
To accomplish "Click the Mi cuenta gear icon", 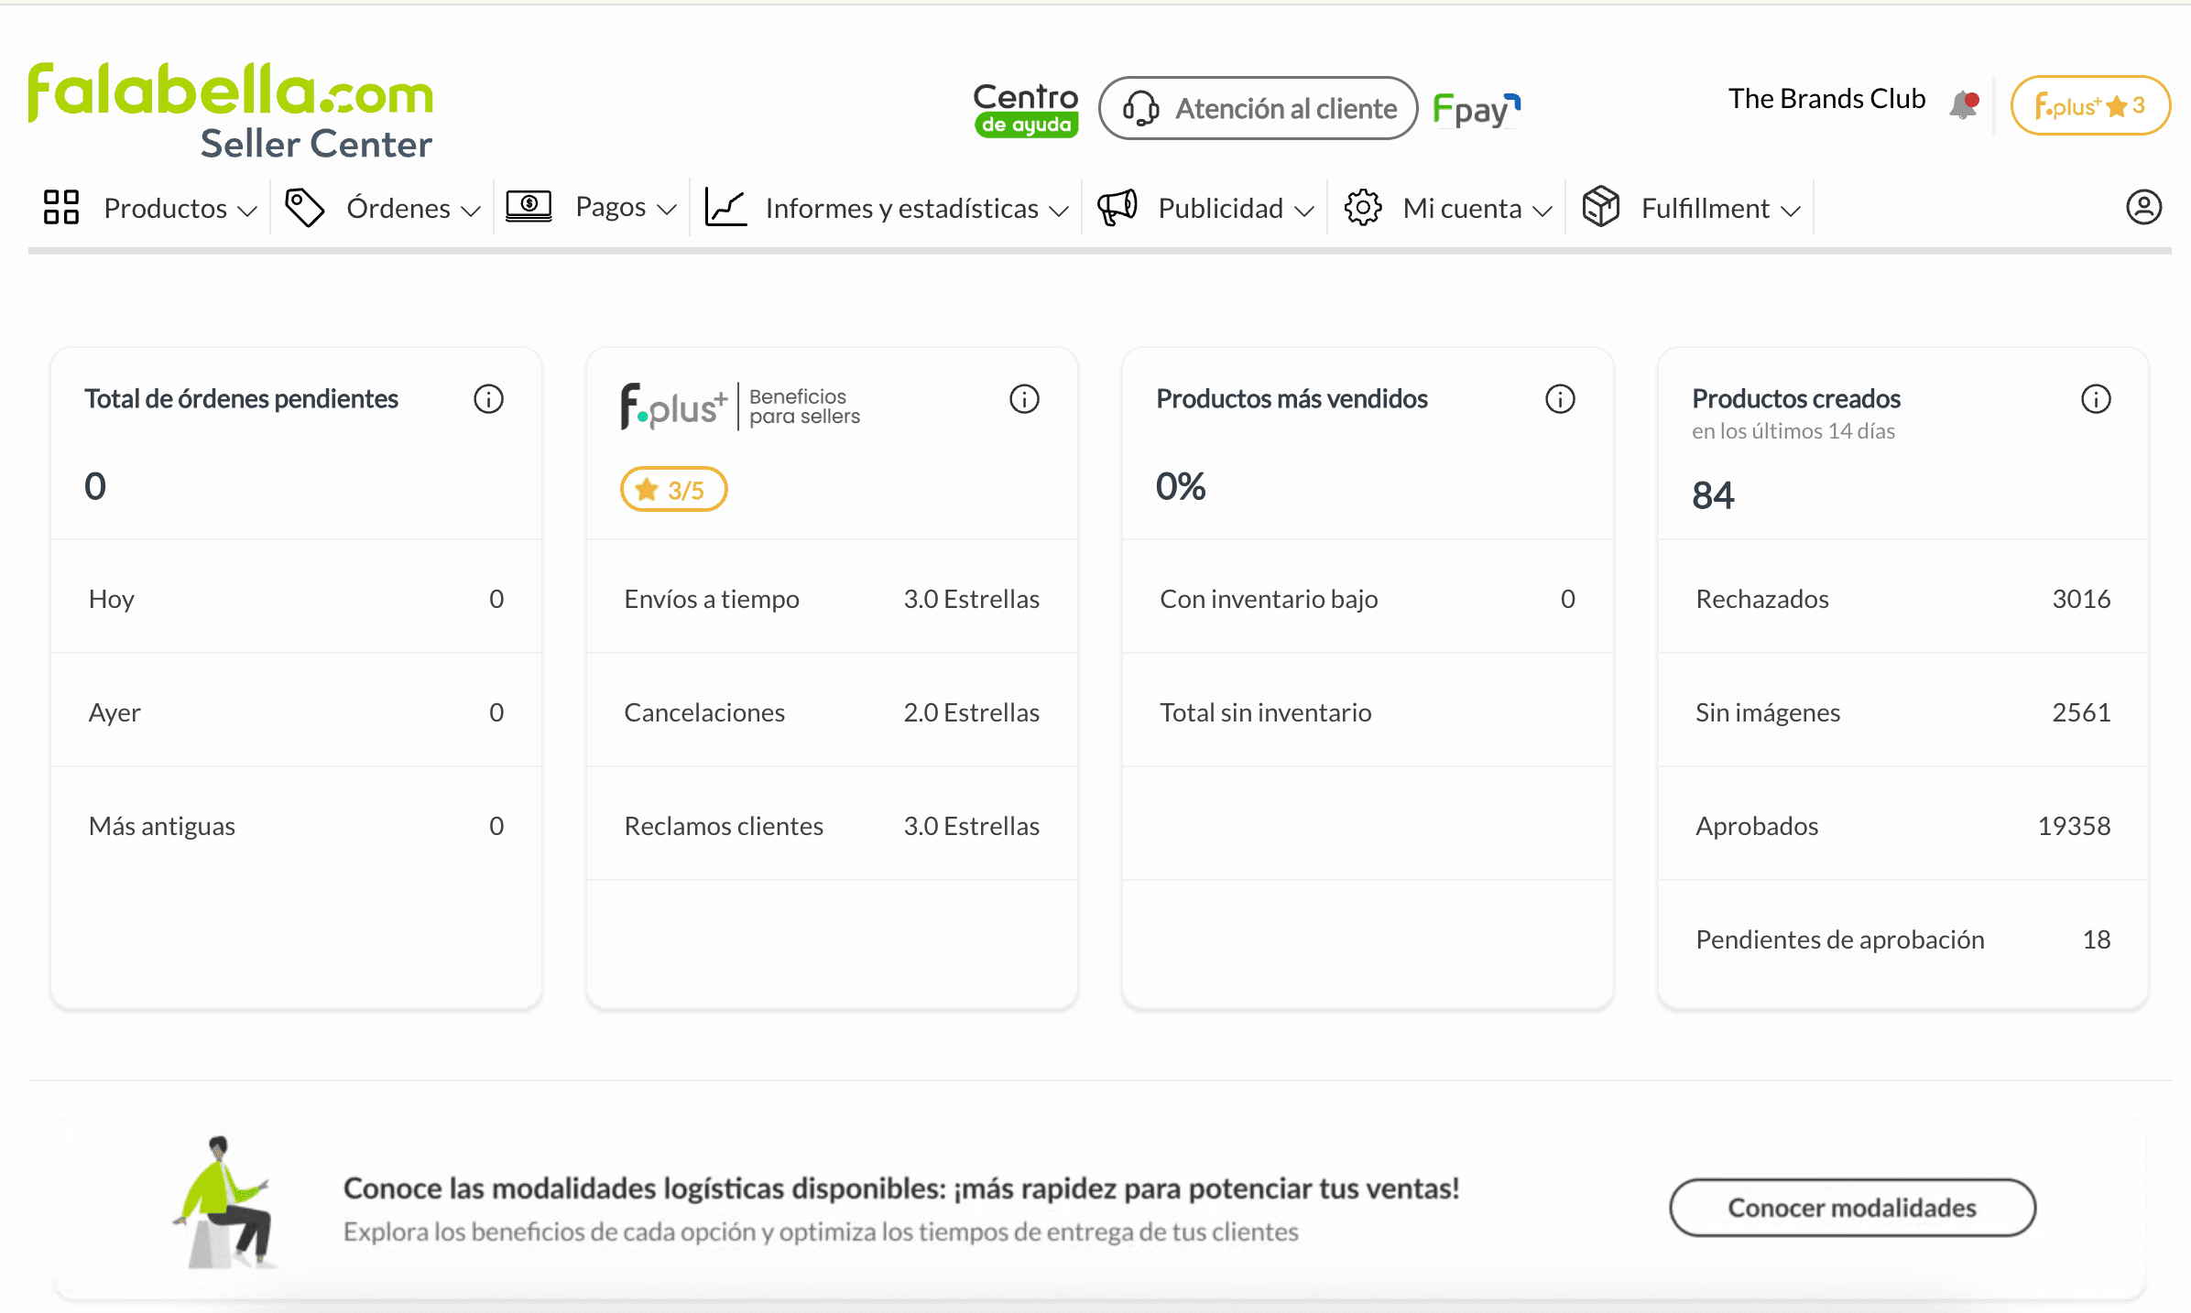I will (x=1363, y=207).
